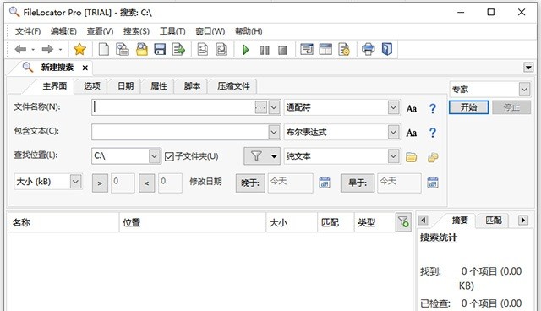Expand the C:\ location dropdown
541x311 pixels.
(x=154, y=156)
